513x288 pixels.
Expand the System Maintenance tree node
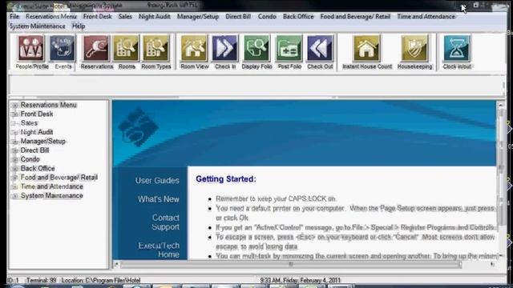pyautogui.click(x=14, y=196)
